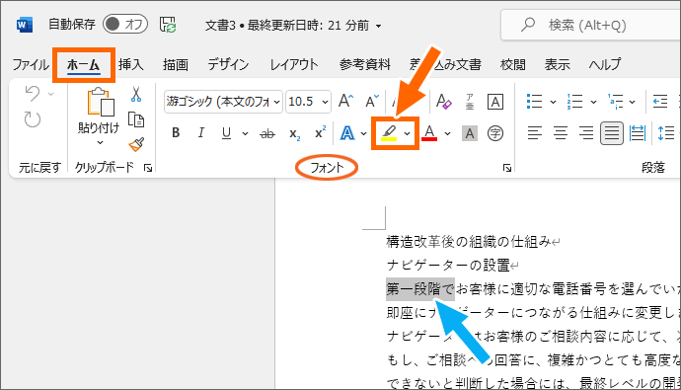Select the ホーム ribbon tab
Image resolution: width=681 pixels, height=390 pixels.
(x=83, y=65)
